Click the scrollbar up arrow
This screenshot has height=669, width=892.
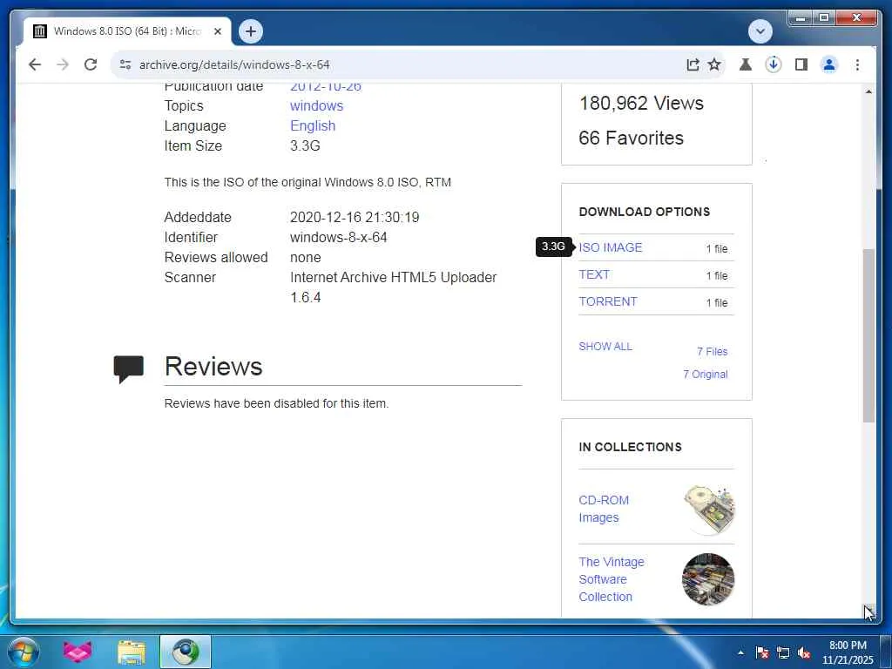(868, 91)
